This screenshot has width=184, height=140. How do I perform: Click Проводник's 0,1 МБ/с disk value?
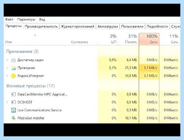click(x=151, y=68)
